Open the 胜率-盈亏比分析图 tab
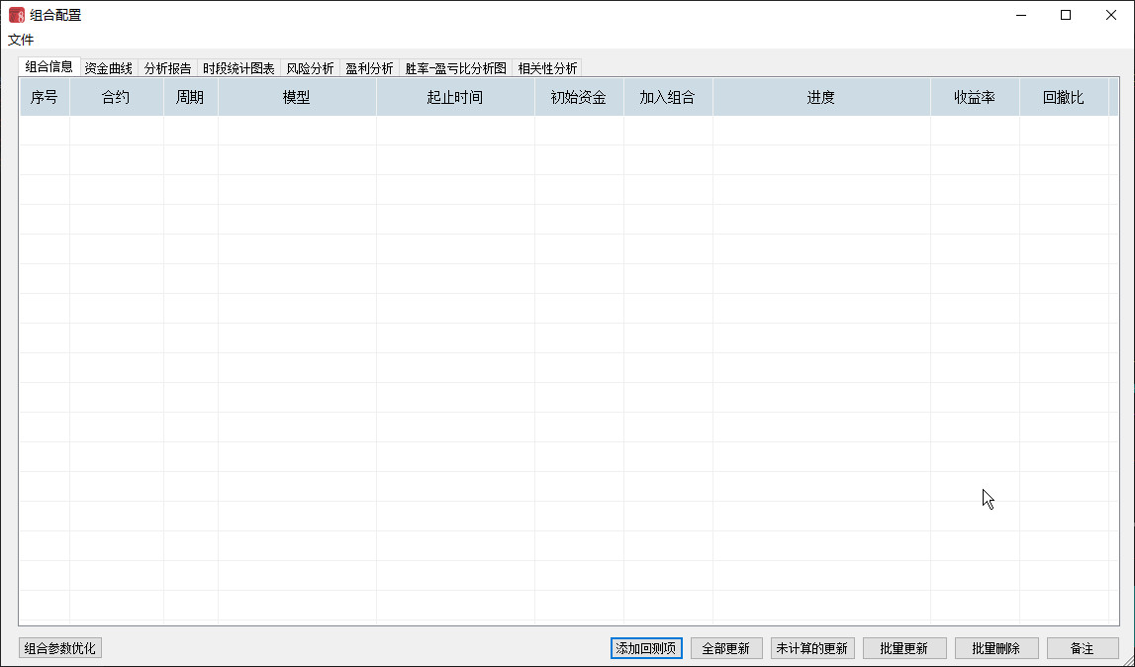Viewport: 1135px width, 667px height. [x=455, y=68]
